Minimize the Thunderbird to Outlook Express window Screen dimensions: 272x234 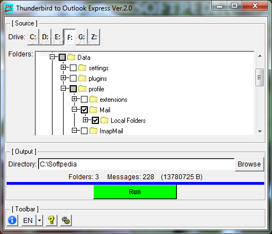tap(219, 6)
